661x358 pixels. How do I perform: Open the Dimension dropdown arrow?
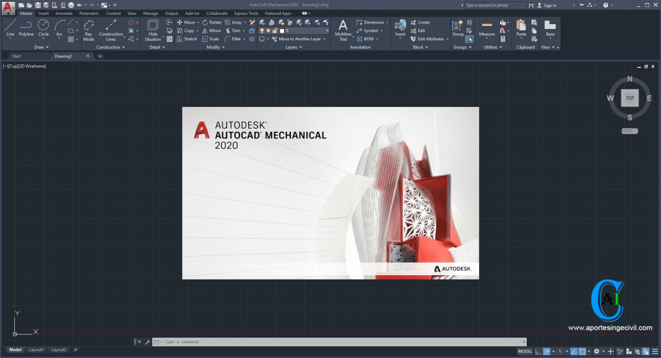387,22
